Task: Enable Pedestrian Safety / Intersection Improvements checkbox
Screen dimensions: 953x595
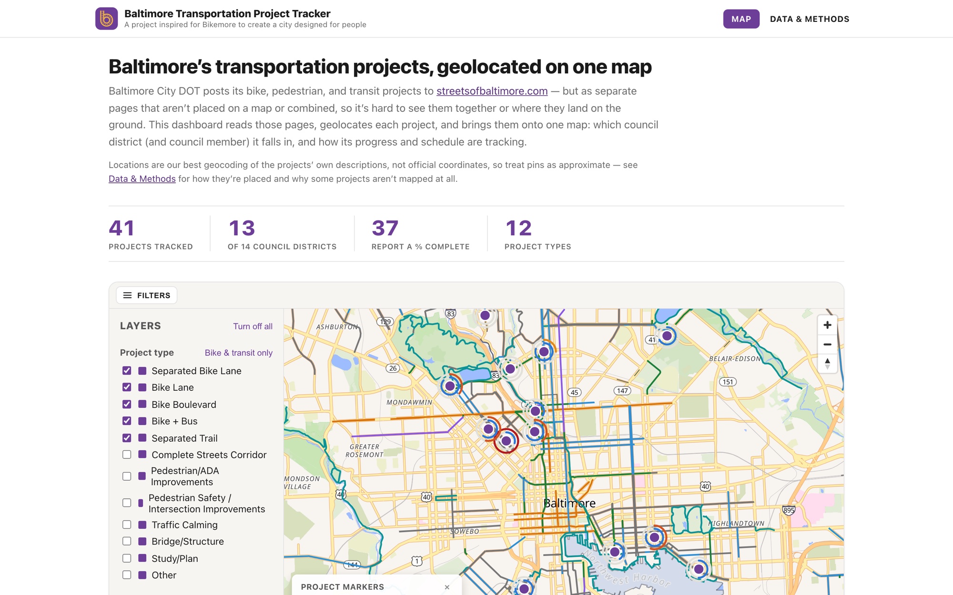Action: (x=127, y=503)
